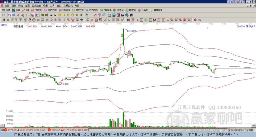Open the calendar icon

coord(109,15)
